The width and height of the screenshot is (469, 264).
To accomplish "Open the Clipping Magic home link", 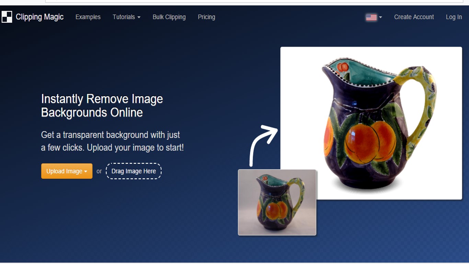I will point(39,17).
